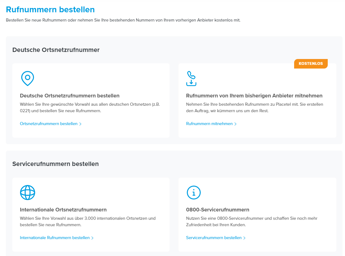Follow the Servicerufnummern bestellen link

214,238
